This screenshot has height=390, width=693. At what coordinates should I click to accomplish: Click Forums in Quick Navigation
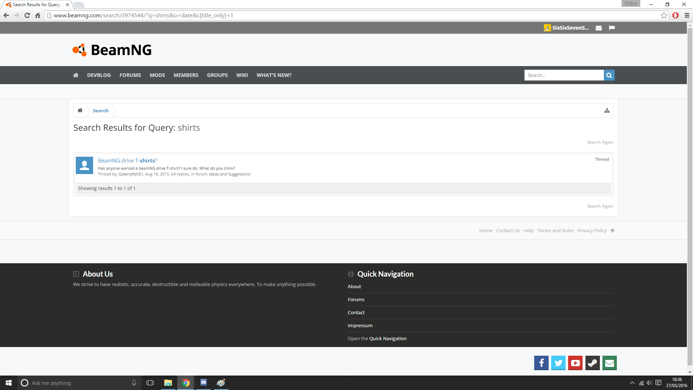click(356, 300)
